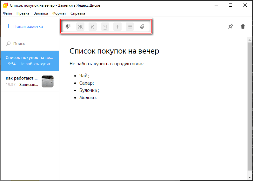Click the Поиск search field
253x181 pixels.
click(30, 44)
